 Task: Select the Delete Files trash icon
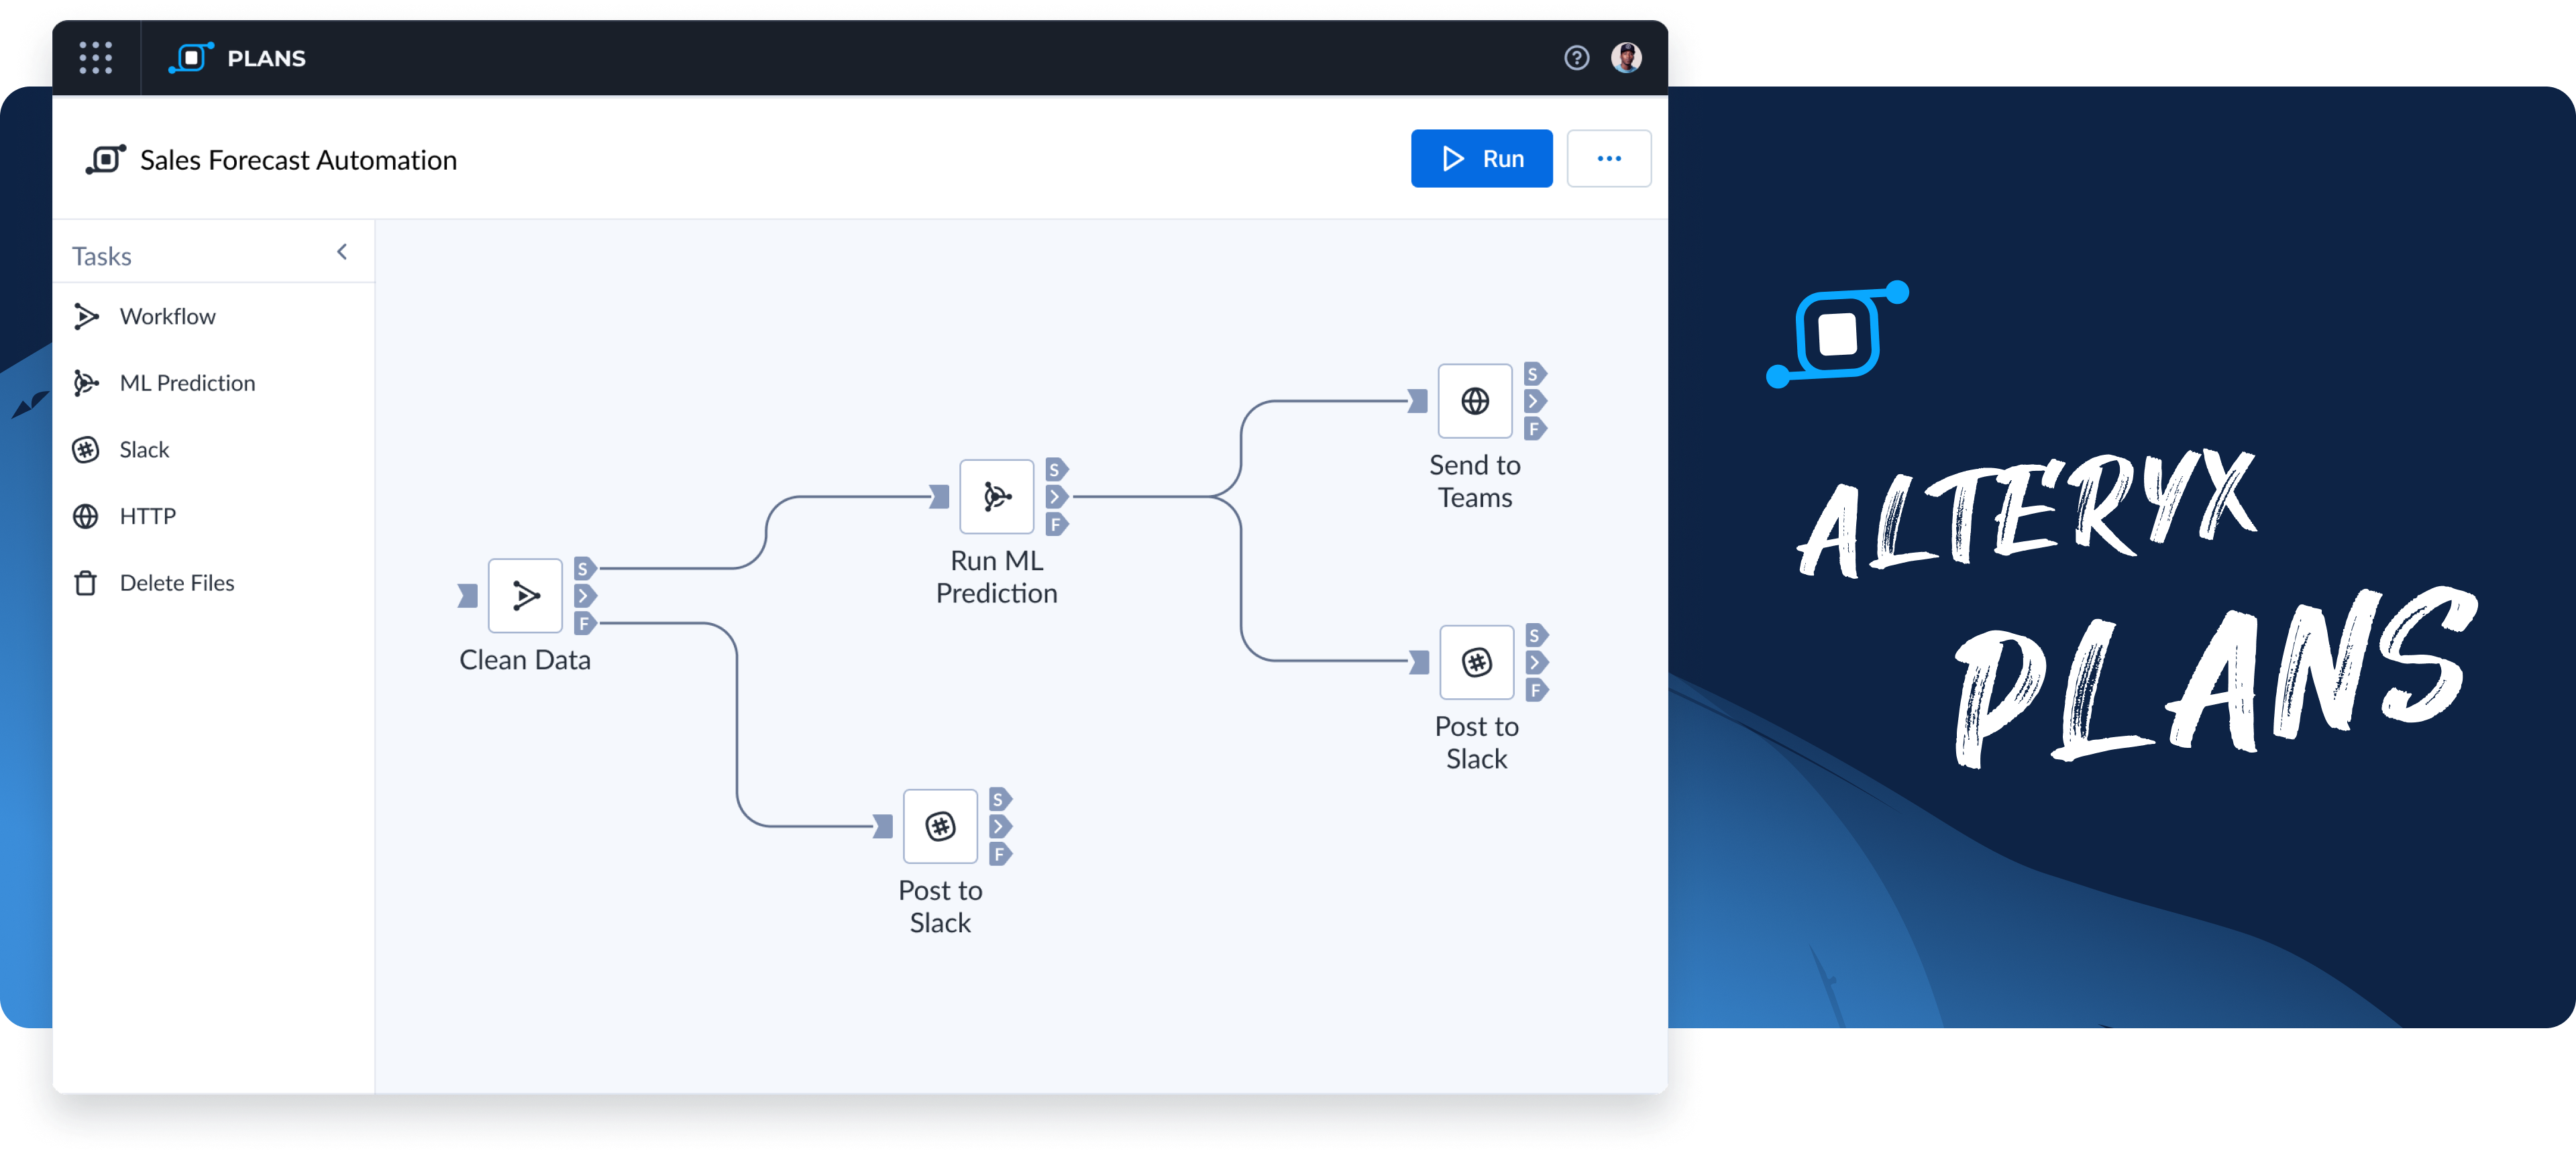pos(86,583)
